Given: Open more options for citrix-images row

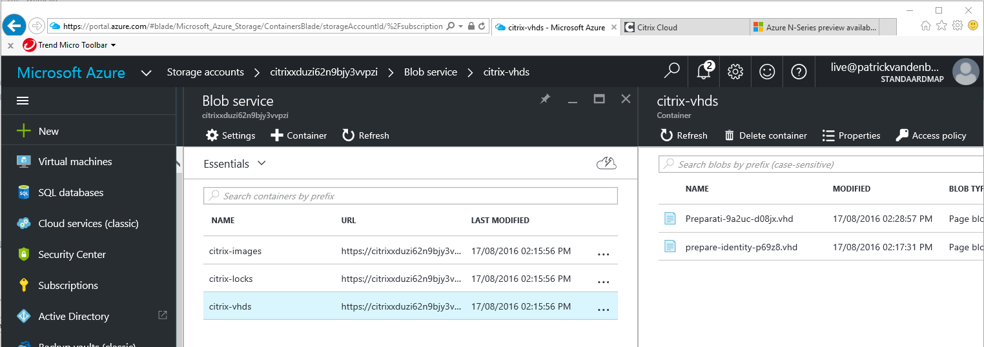Looking at the screenshot, I should (x=604, y=253).
